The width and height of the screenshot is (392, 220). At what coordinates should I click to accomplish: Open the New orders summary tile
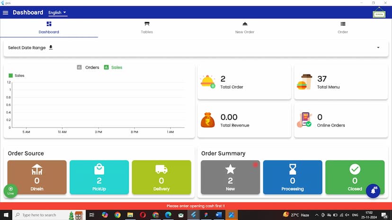(230, 177)
